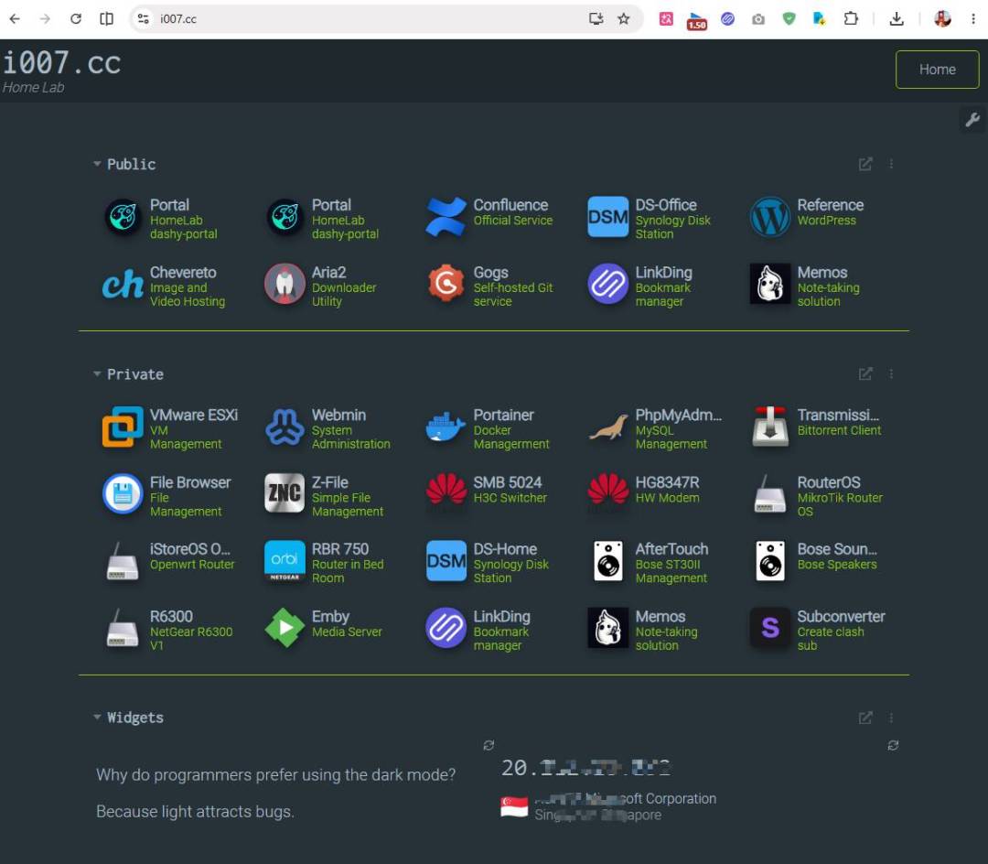Open the Widgets section options menu
988x864 pixels.
click(891, 718)
